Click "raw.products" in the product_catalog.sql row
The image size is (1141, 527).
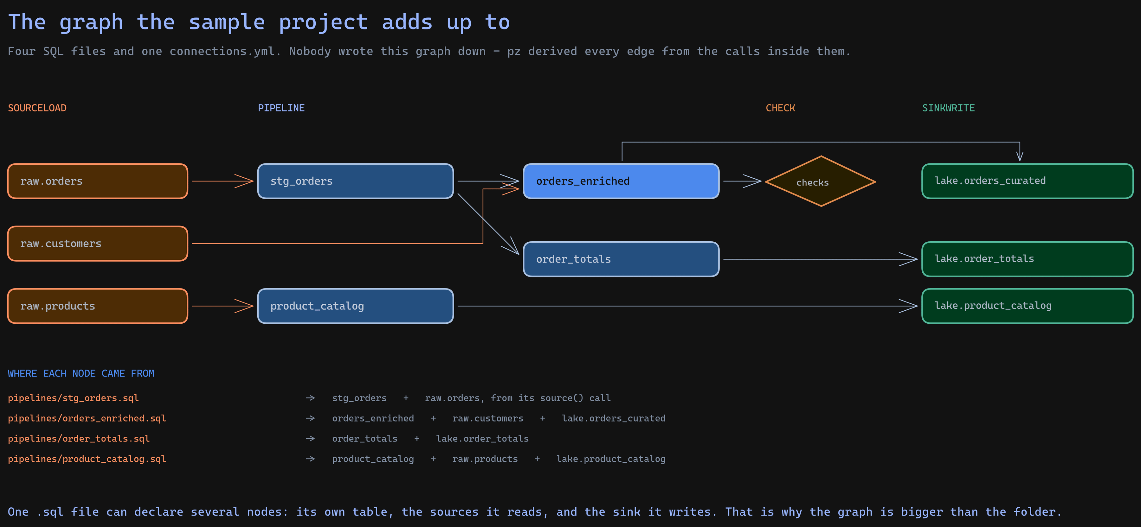[485, 459]
